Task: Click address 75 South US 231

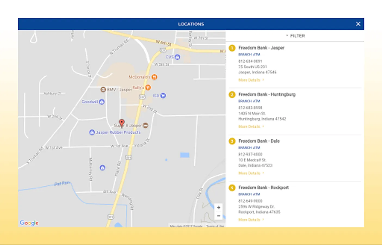Action: 252,67
